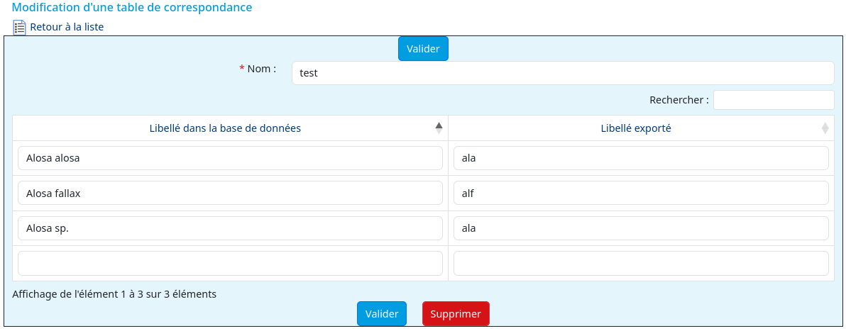Click sort arrows of the Libellé exporté column
Screen dimensions: 846x331
tap(825, 128)
